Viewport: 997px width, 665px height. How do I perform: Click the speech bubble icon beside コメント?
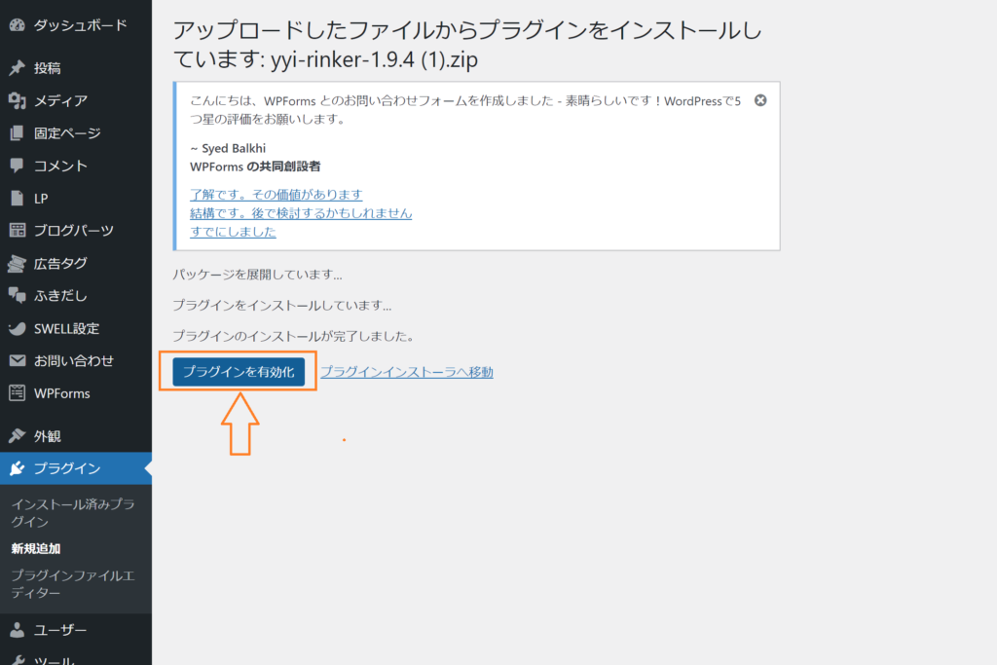18,166
